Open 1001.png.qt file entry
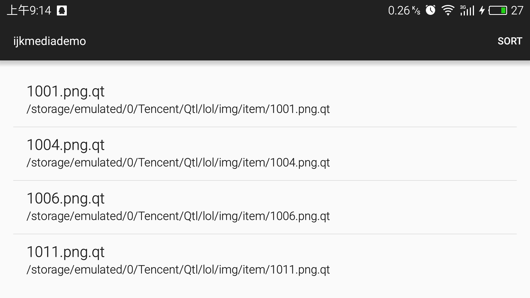The image size is (530, 298). (265, 100)
